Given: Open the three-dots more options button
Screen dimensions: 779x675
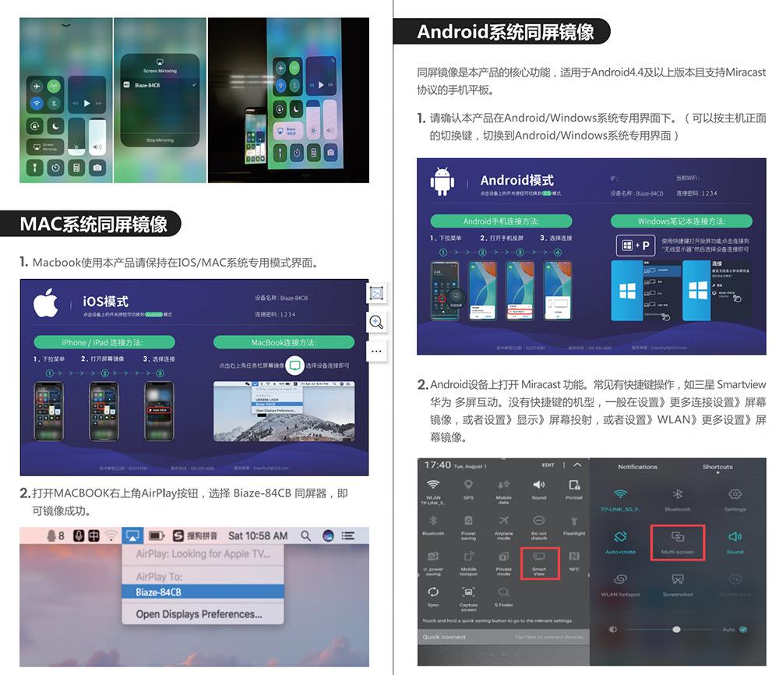Looking at the screenshot, I should 376,351.
